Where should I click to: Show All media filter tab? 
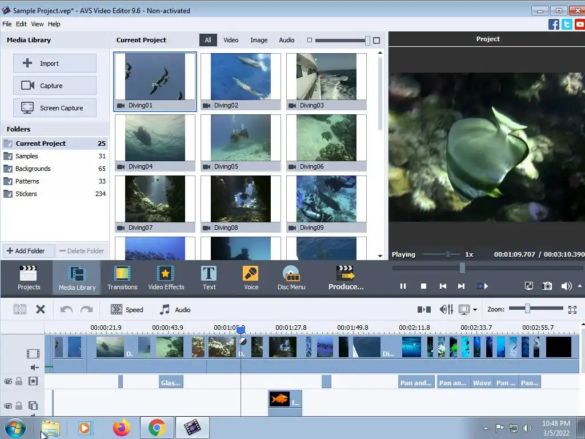(208, 40)
